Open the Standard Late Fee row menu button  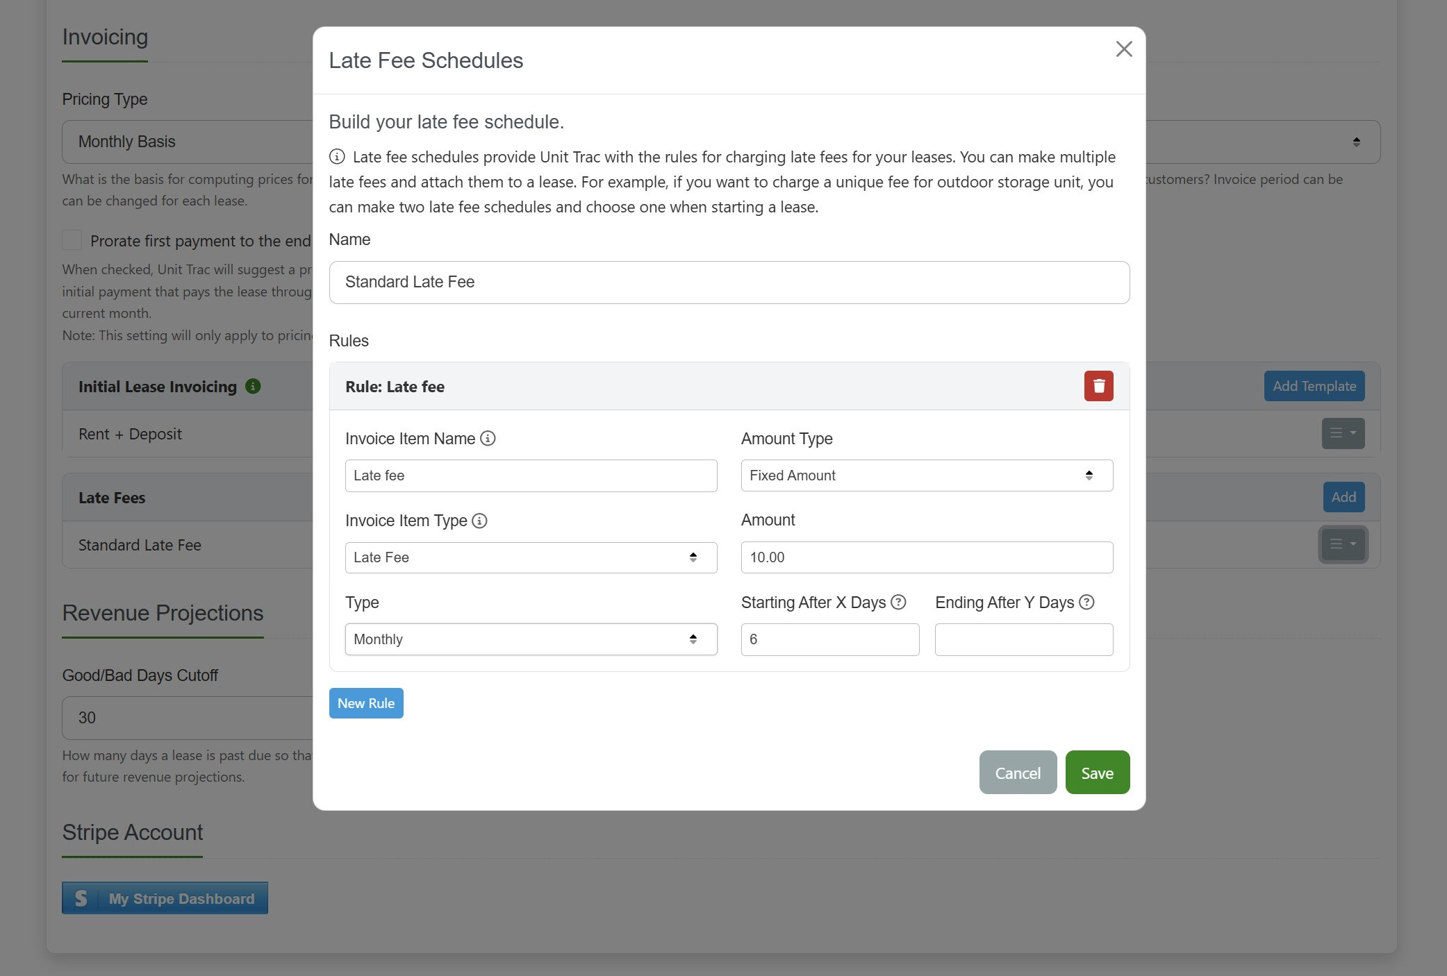(x=1342, y=544)
